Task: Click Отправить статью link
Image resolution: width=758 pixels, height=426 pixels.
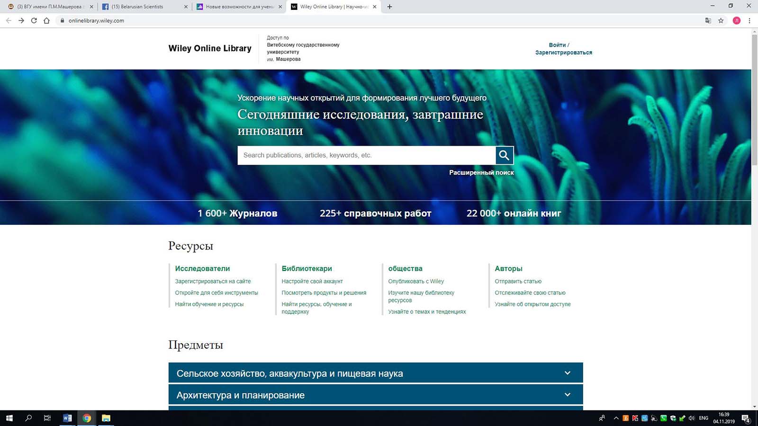Action: pyautogui.click(x=518, y=281)
